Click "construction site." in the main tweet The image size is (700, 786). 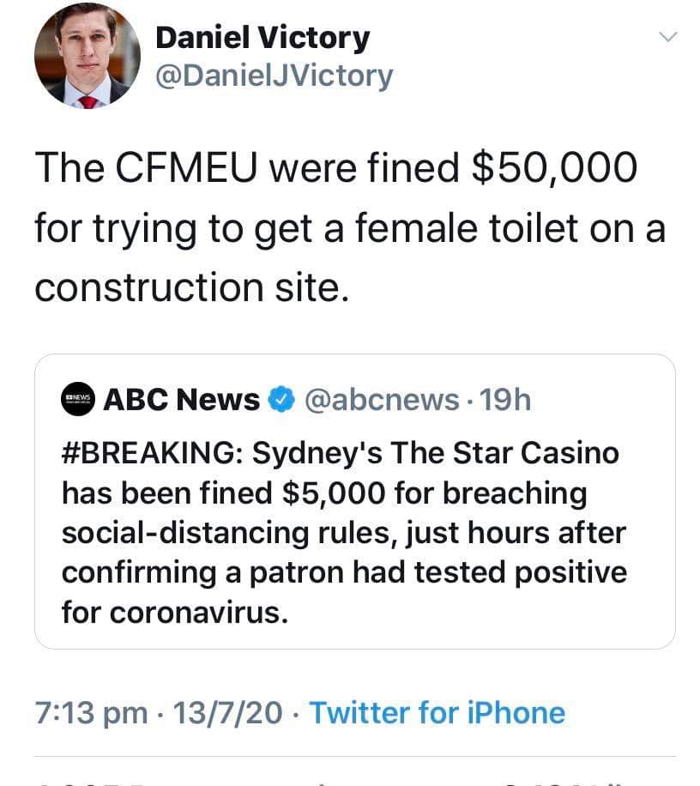[x=193, y=287]
